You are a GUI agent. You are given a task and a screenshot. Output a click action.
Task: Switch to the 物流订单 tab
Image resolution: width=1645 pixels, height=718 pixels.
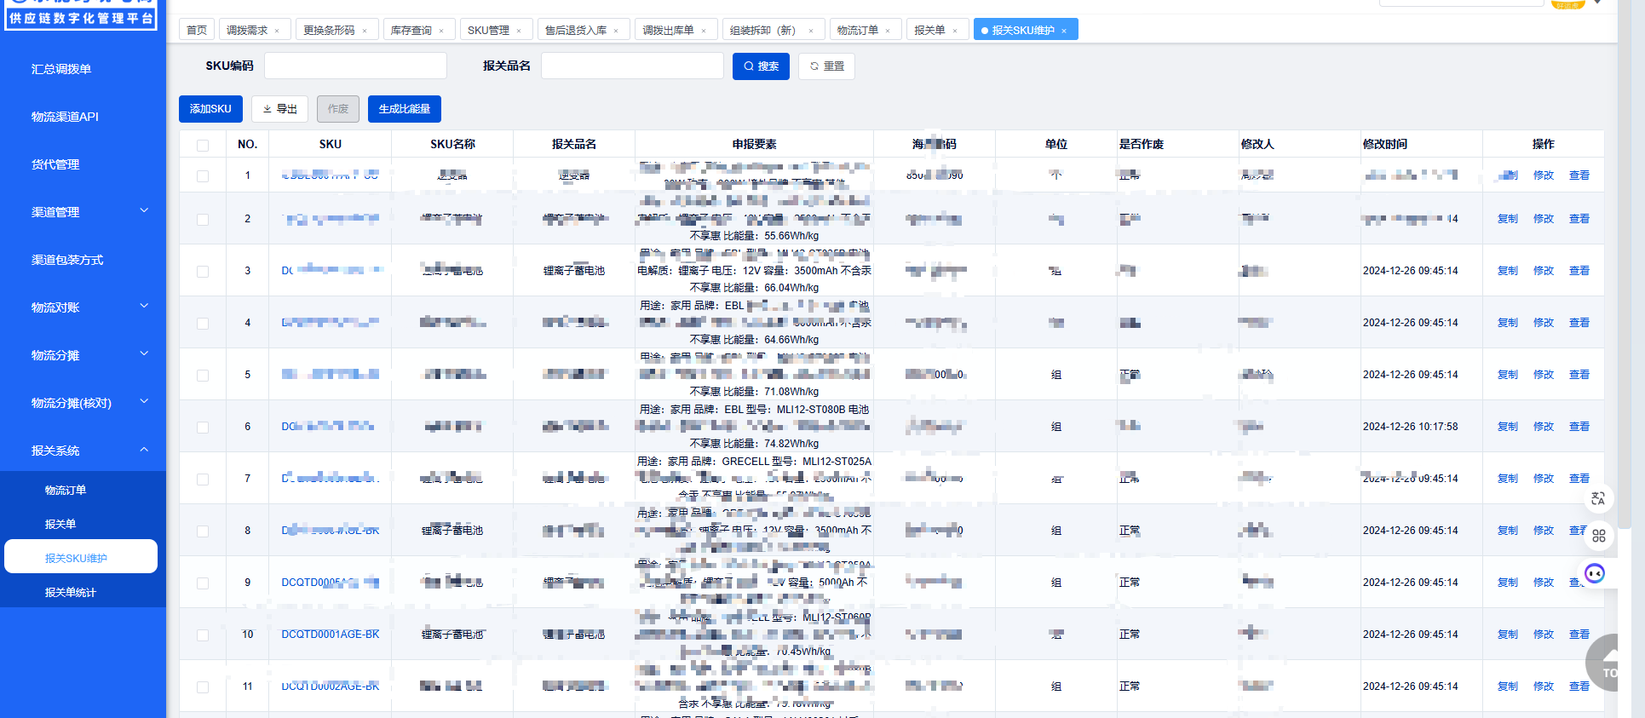point(856,31)
